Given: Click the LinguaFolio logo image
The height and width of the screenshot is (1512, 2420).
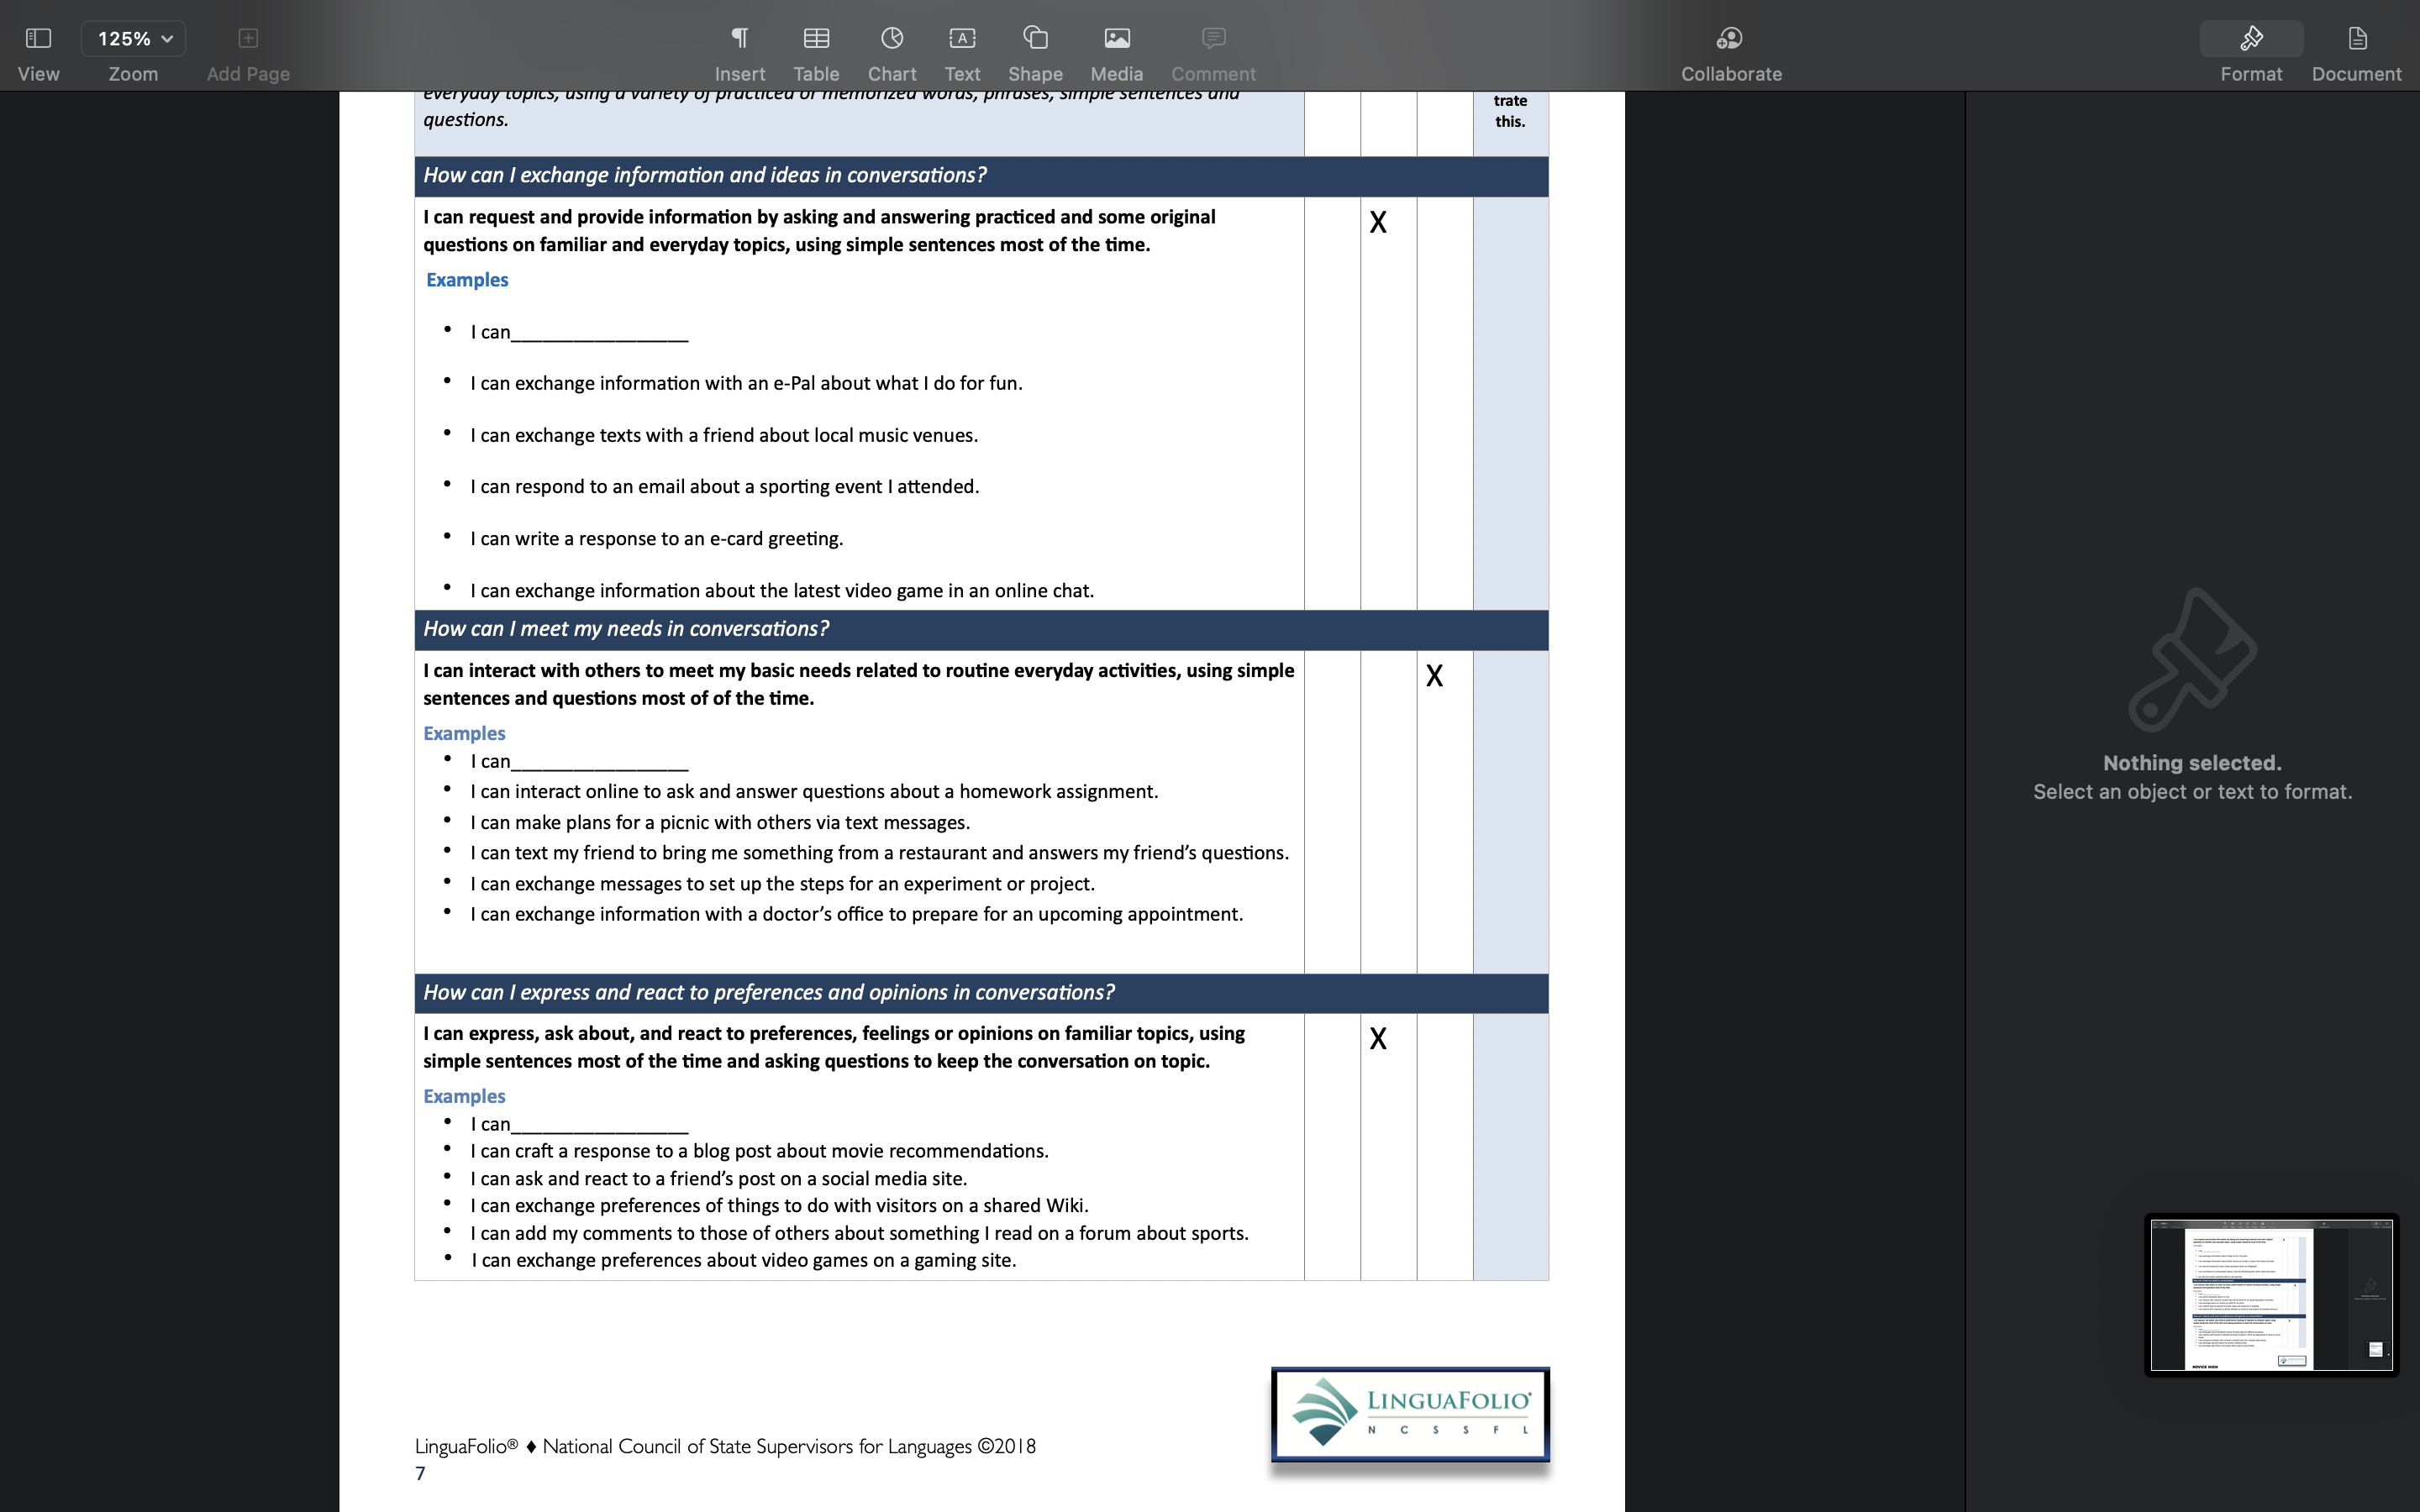Looking at the screenshot, I should 1410,1414.
